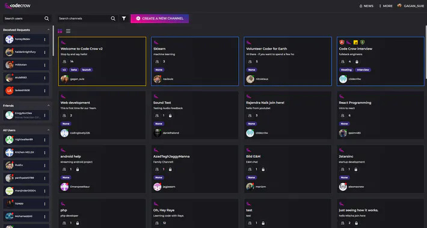
Task: Click the JS icon on Code Crow interview
Action: point(355,43)
